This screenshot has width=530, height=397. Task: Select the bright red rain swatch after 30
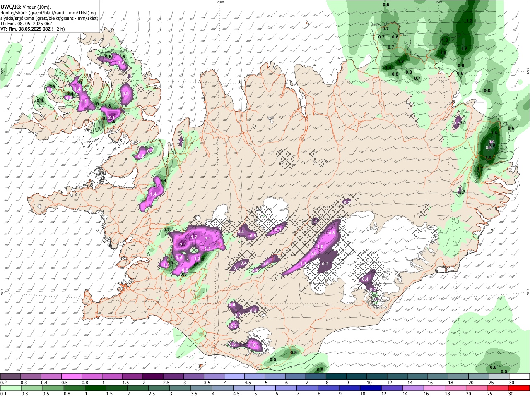point(518,388)
